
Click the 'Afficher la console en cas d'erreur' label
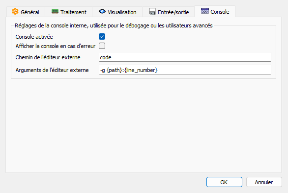pyautogui.click(x=55, y=46)
